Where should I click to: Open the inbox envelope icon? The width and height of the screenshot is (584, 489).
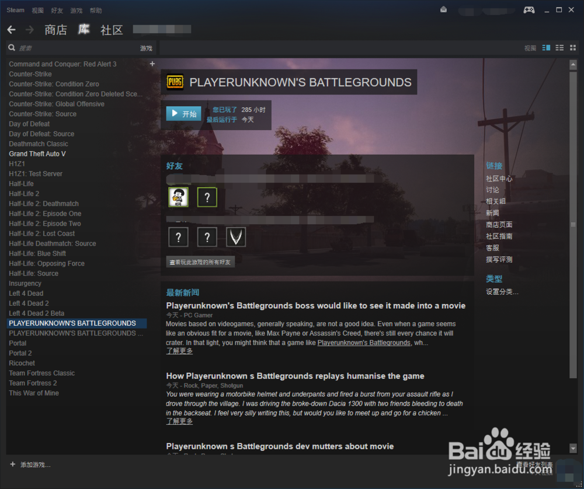(x=443, y=10)
